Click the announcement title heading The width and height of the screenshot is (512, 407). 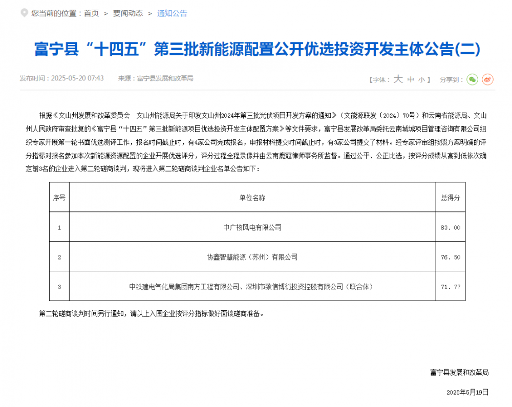258,49
